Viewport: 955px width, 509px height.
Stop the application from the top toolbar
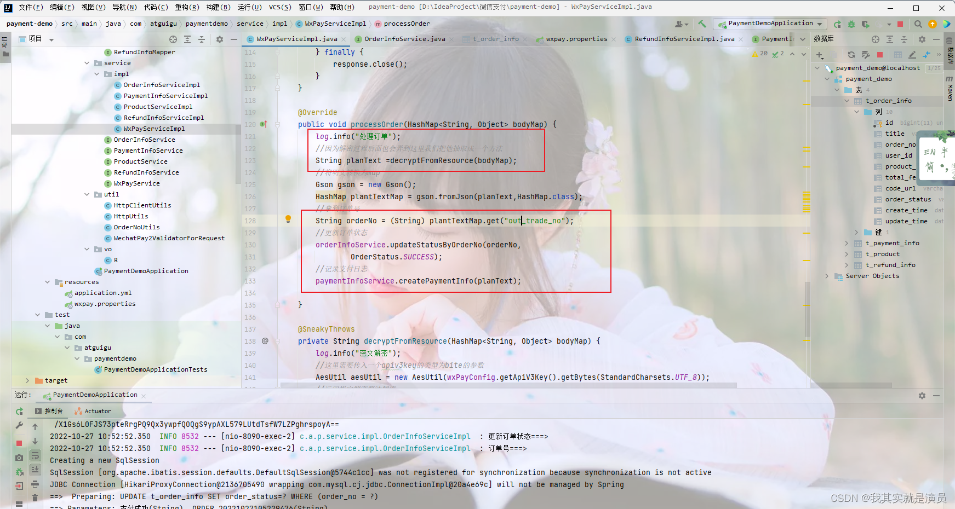[x=900, y=24]
